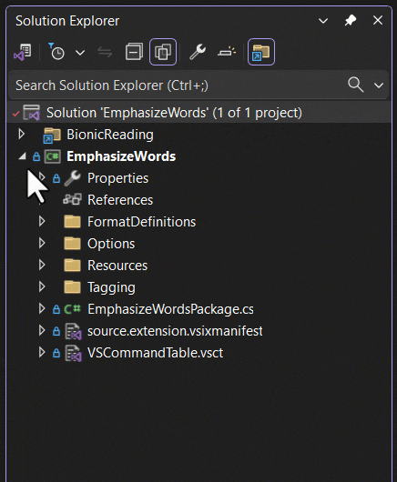Pin the Solution Explorer panel
This screenshot has height=482, width=397.
pos(351,21)
